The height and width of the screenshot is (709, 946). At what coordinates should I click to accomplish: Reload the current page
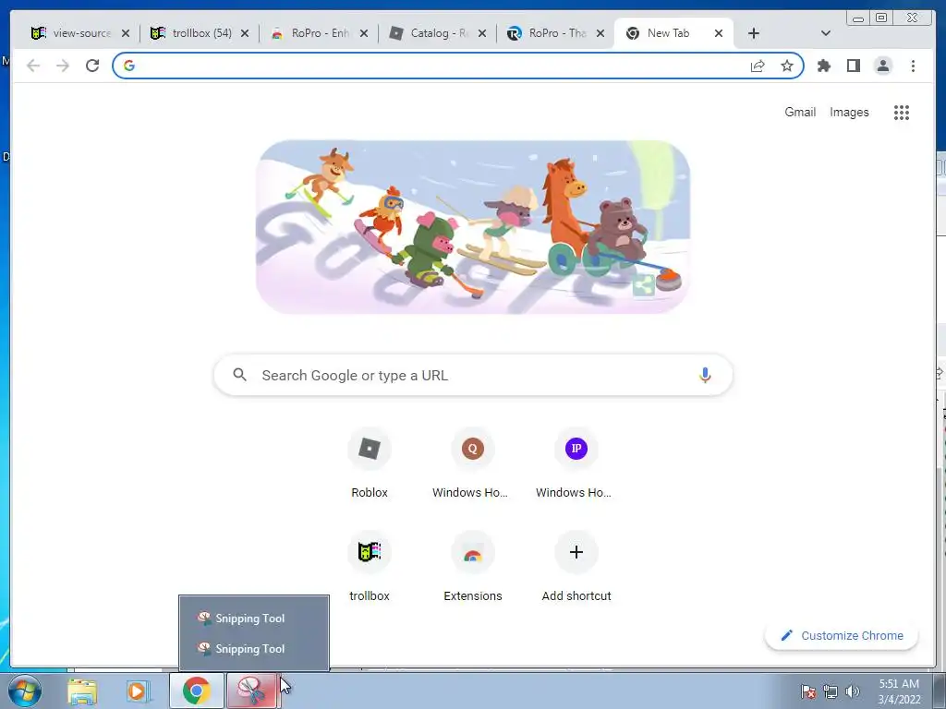[x=92, y=66]
